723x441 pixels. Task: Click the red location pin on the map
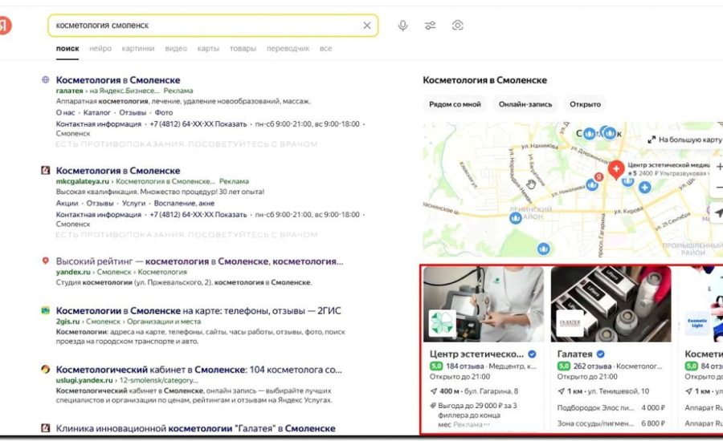616,169
